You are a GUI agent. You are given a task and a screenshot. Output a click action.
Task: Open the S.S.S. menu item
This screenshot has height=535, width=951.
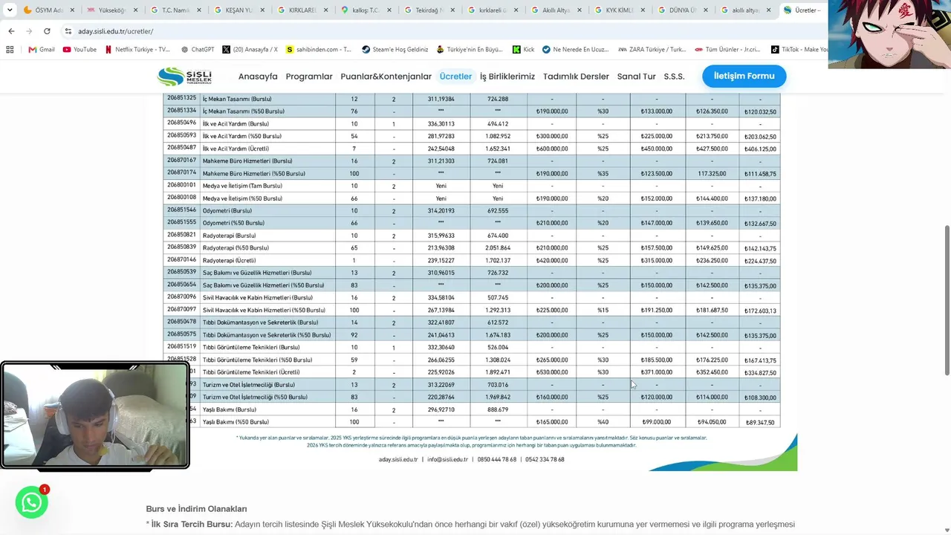point(674,77)
